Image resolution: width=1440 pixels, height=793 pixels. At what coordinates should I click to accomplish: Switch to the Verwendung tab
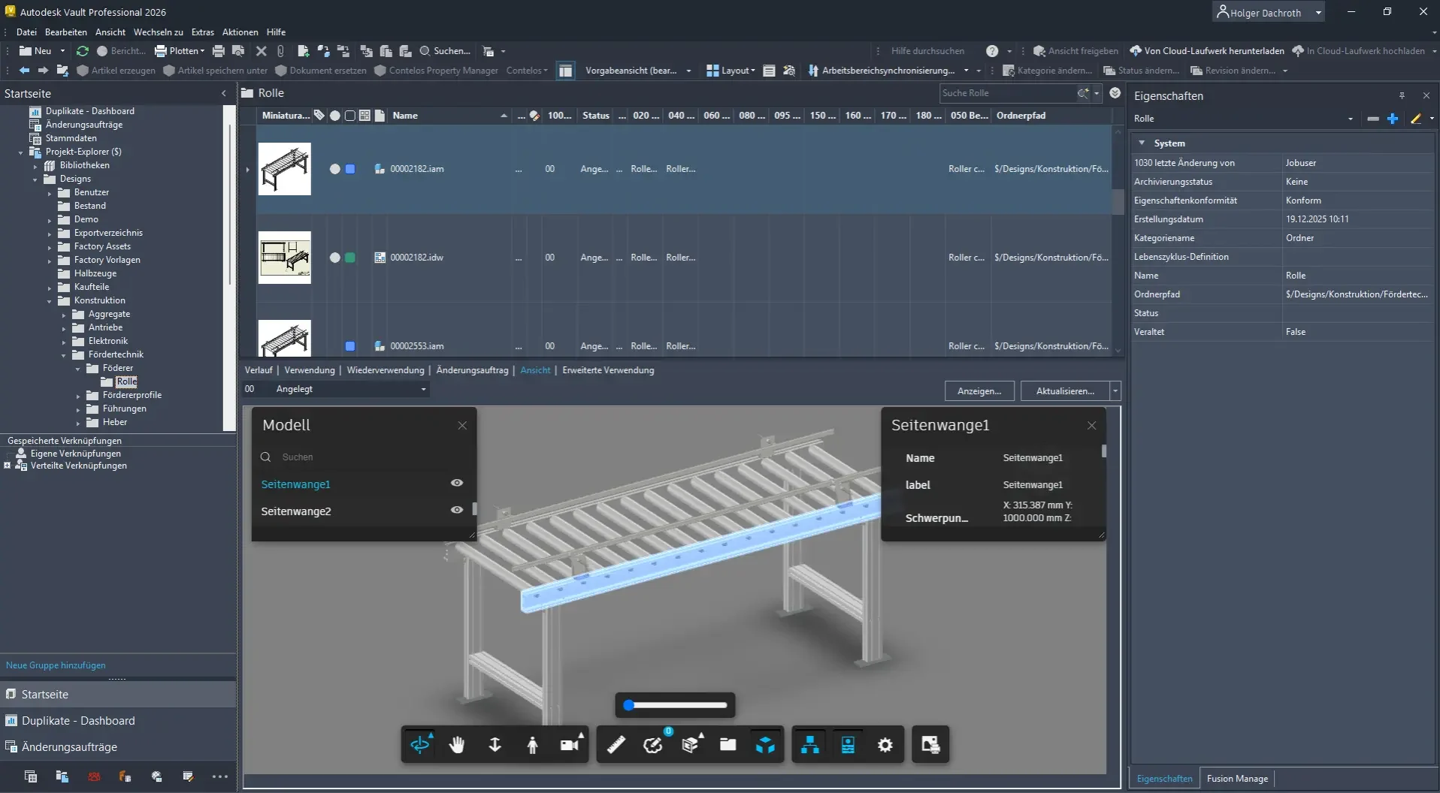[310, 370]
